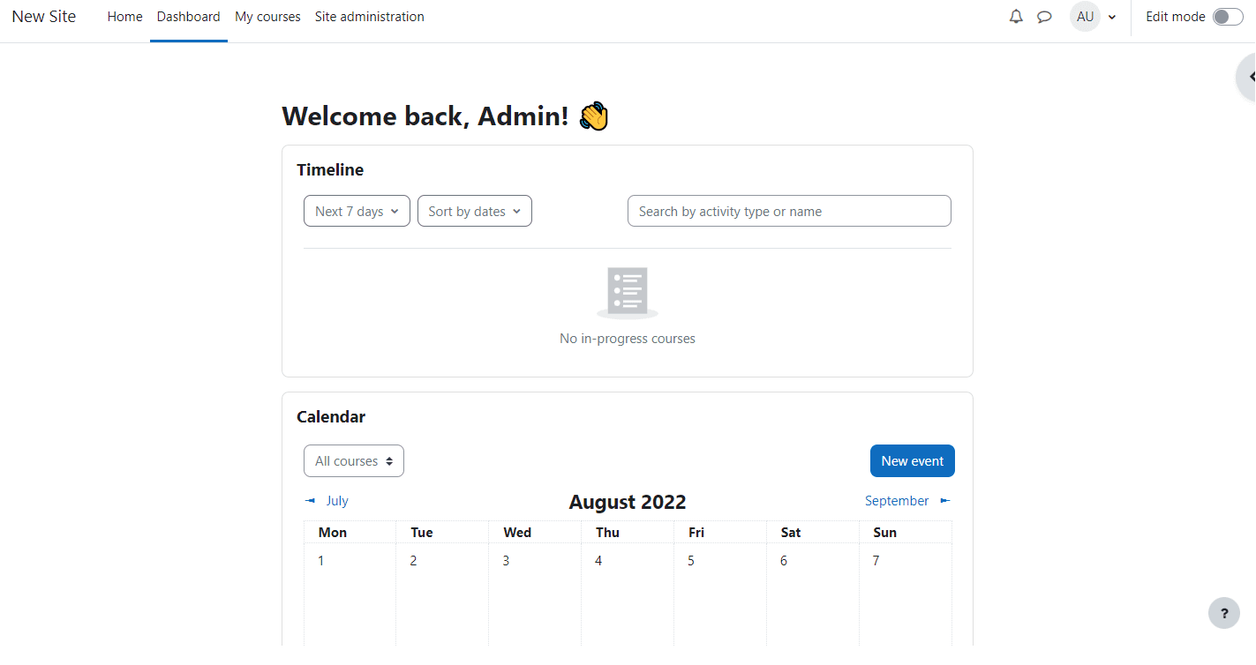Click the AU user avatar

(x=1085, y=17)
